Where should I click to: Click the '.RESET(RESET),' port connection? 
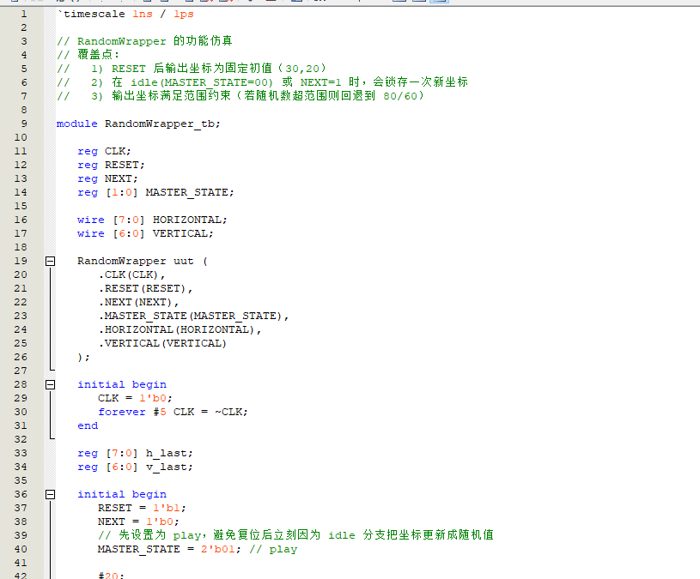(145, 289)
